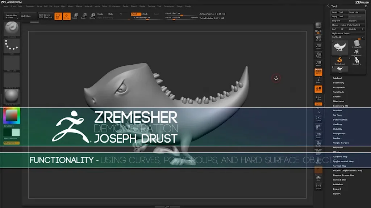Toggle L.Sym local symmetry
The width and height of the screenshot is (371, 208).
point(318,98)
